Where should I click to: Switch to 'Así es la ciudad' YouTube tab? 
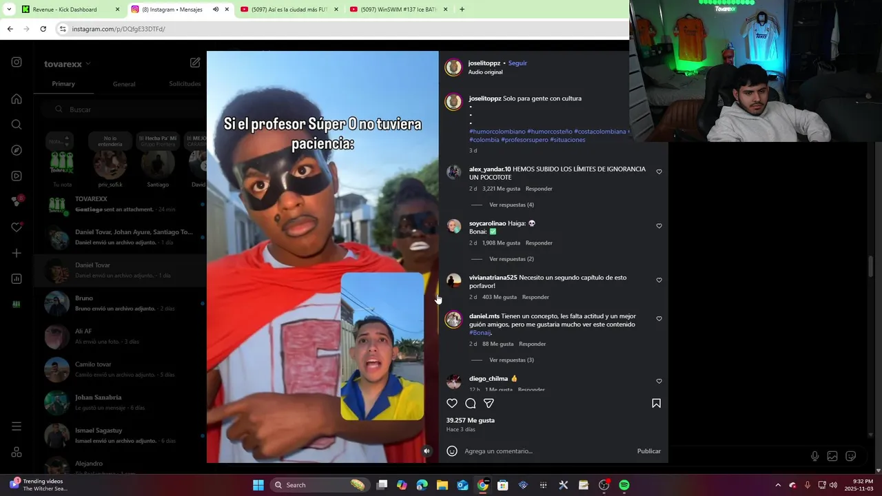pyautogui.click(x=290, y=10)
